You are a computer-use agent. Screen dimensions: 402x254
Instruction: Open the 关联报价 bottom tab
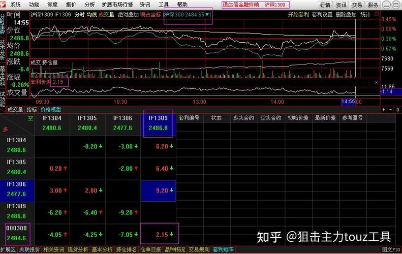(x=30, y=249)
